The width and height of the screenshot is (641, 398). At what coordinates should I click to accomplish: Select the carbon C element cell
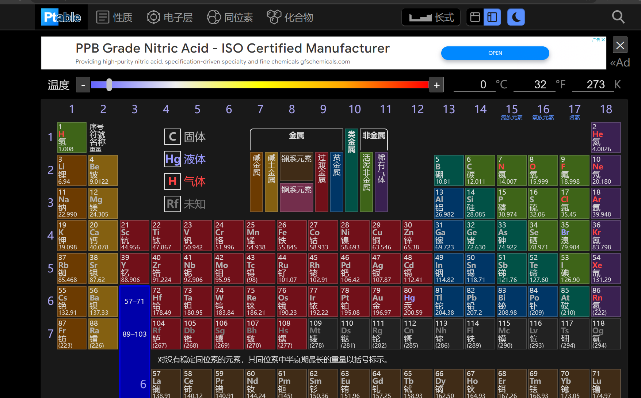(480, 170)
